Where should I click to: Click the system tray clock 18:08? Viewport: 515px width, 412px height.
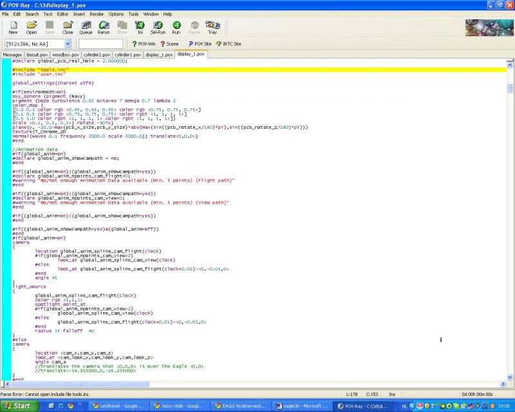pos(503,406)
